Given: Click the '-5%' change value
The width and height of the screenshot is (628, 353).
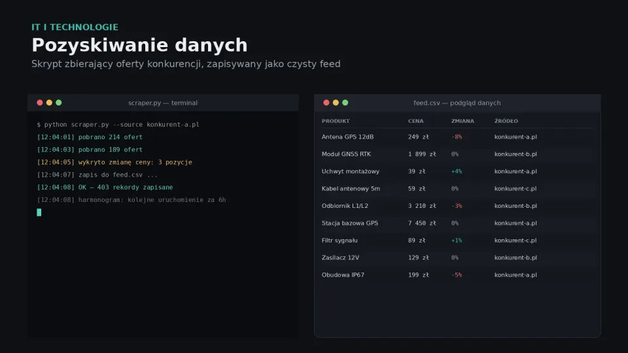Looking at the screenshot, I should pyautogui.click(x=457, y=275).
